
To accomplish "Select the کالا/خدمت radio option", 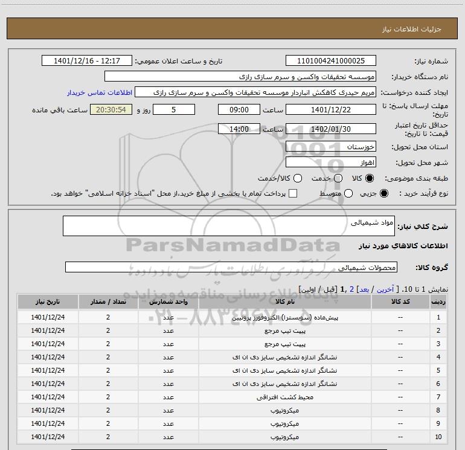I will click(x=298, y=178).
